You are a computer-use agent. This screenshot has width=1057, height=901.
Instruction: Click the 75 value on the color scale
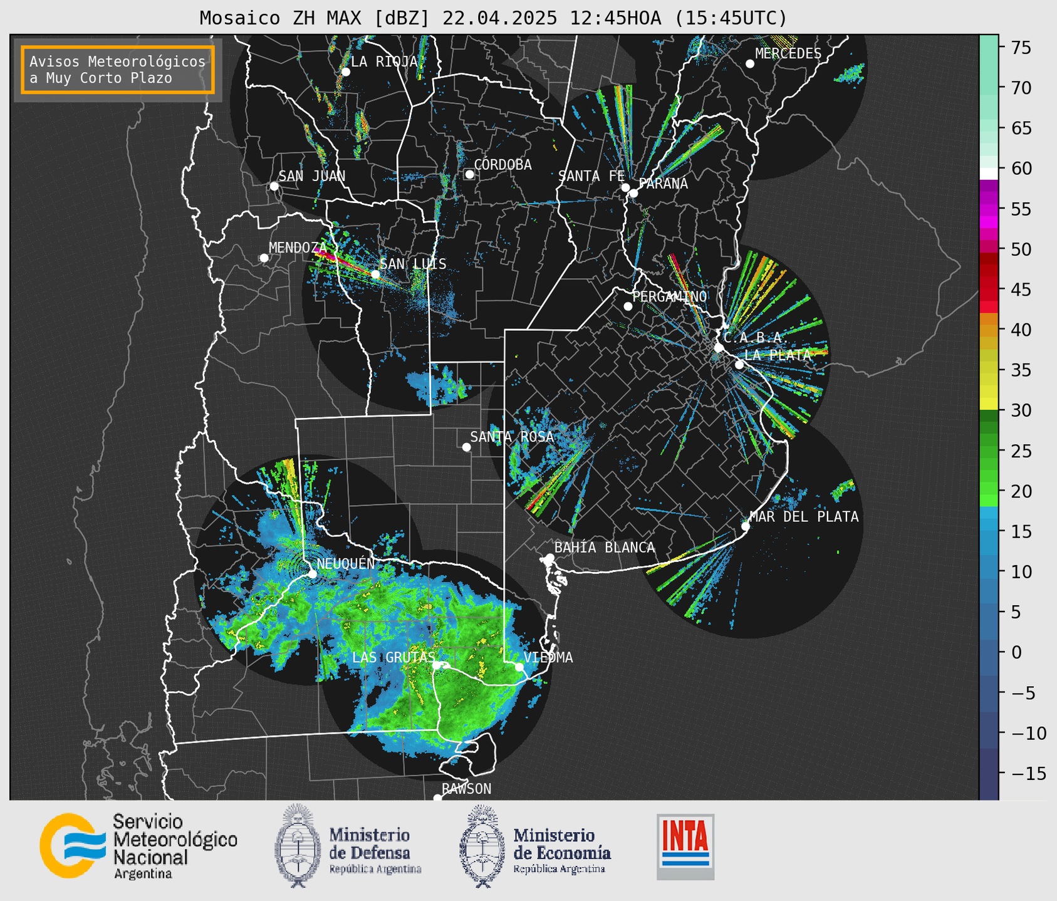coord(1021,48)
